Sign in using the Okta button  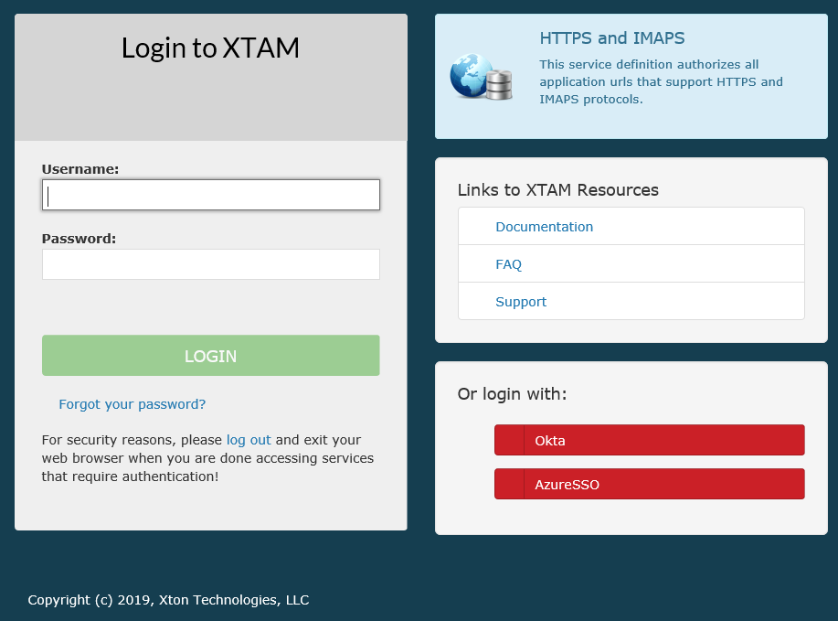coord(663,440)
